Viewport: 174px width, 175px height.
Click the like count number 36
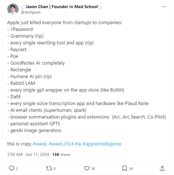click(93, 169)
